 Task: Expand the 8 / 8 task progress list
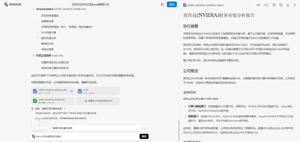(147, 128)
